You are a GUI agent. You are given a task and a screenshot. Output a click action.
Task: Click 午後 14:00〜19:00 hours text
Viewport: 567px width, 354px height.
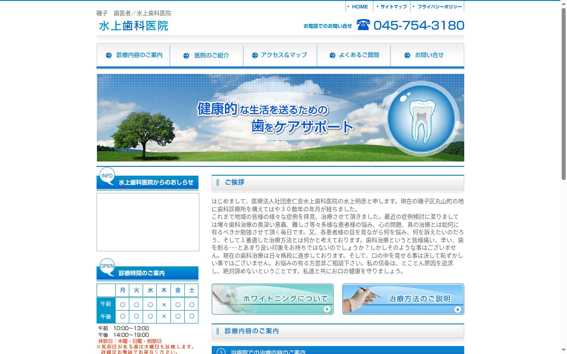click(124, 335)
